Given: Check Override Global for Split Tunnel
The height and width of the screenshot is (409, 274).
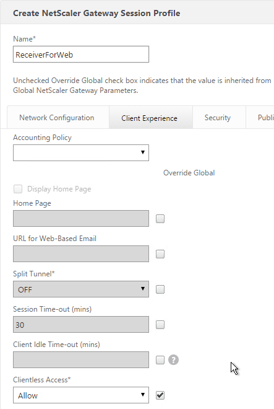Looking at the screenshot, I should click(160, 289).
